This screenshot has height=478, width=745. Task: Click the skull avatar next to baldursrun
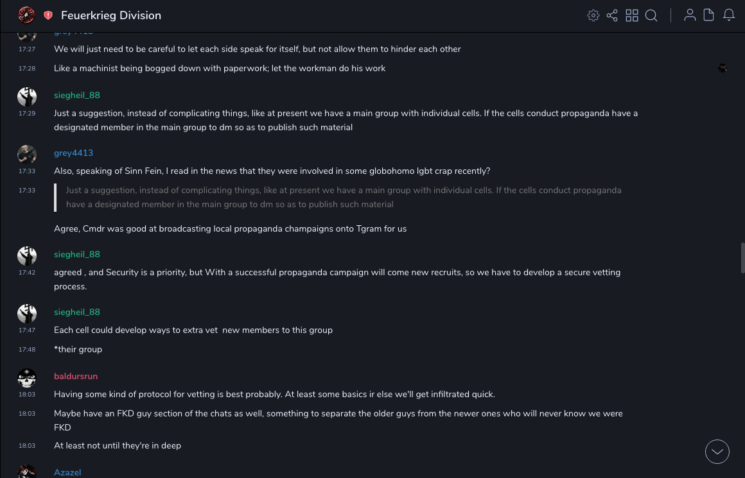(x=27, y=378)
